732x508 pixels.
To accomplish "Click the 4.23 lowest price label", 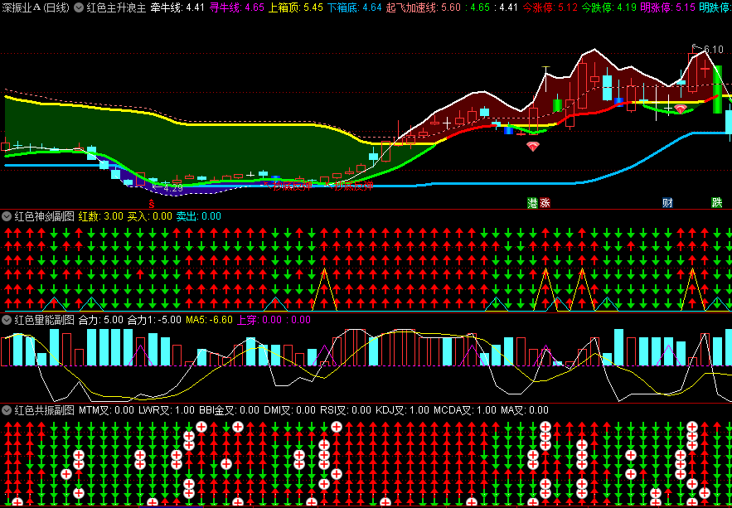I will pyautogui.click(x=172, y=188).
